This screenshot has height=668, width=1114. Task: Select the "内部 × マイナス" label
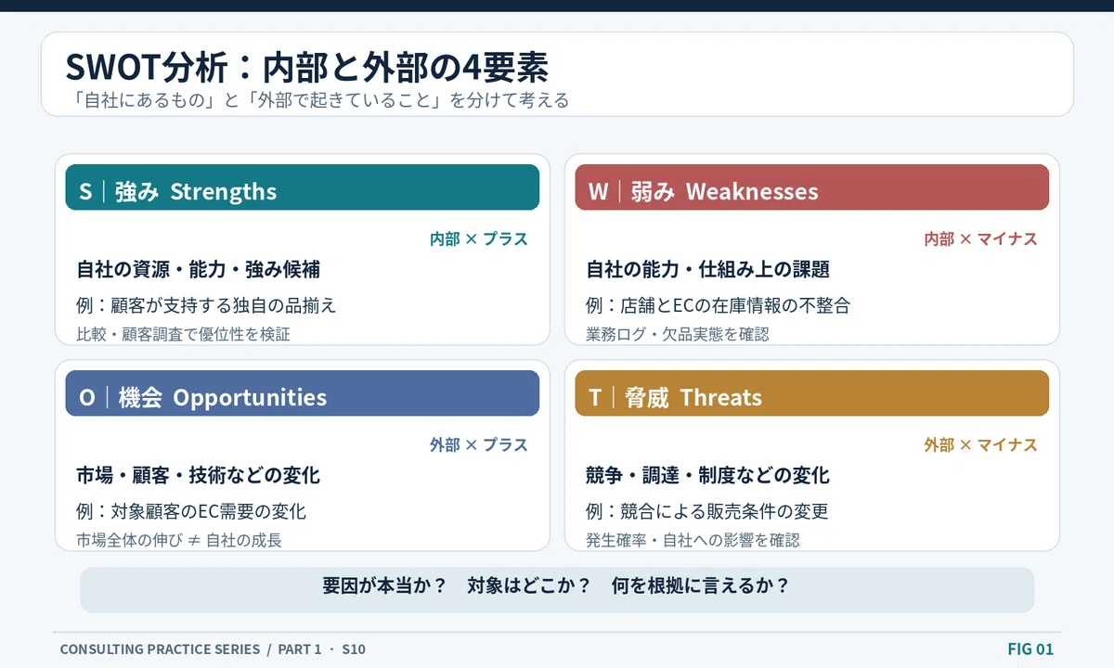980,239
